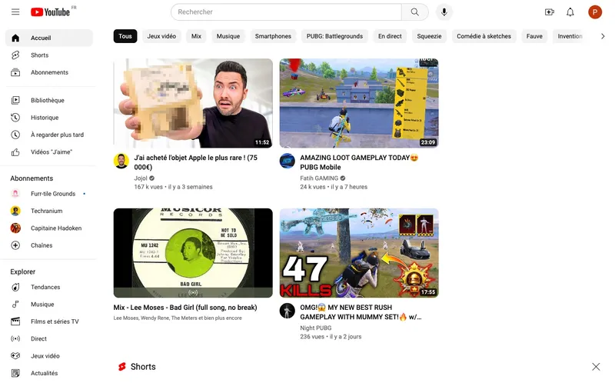Click in the Rechercher search field
Viewport: 615px width, 383px height.
(286, 12)
